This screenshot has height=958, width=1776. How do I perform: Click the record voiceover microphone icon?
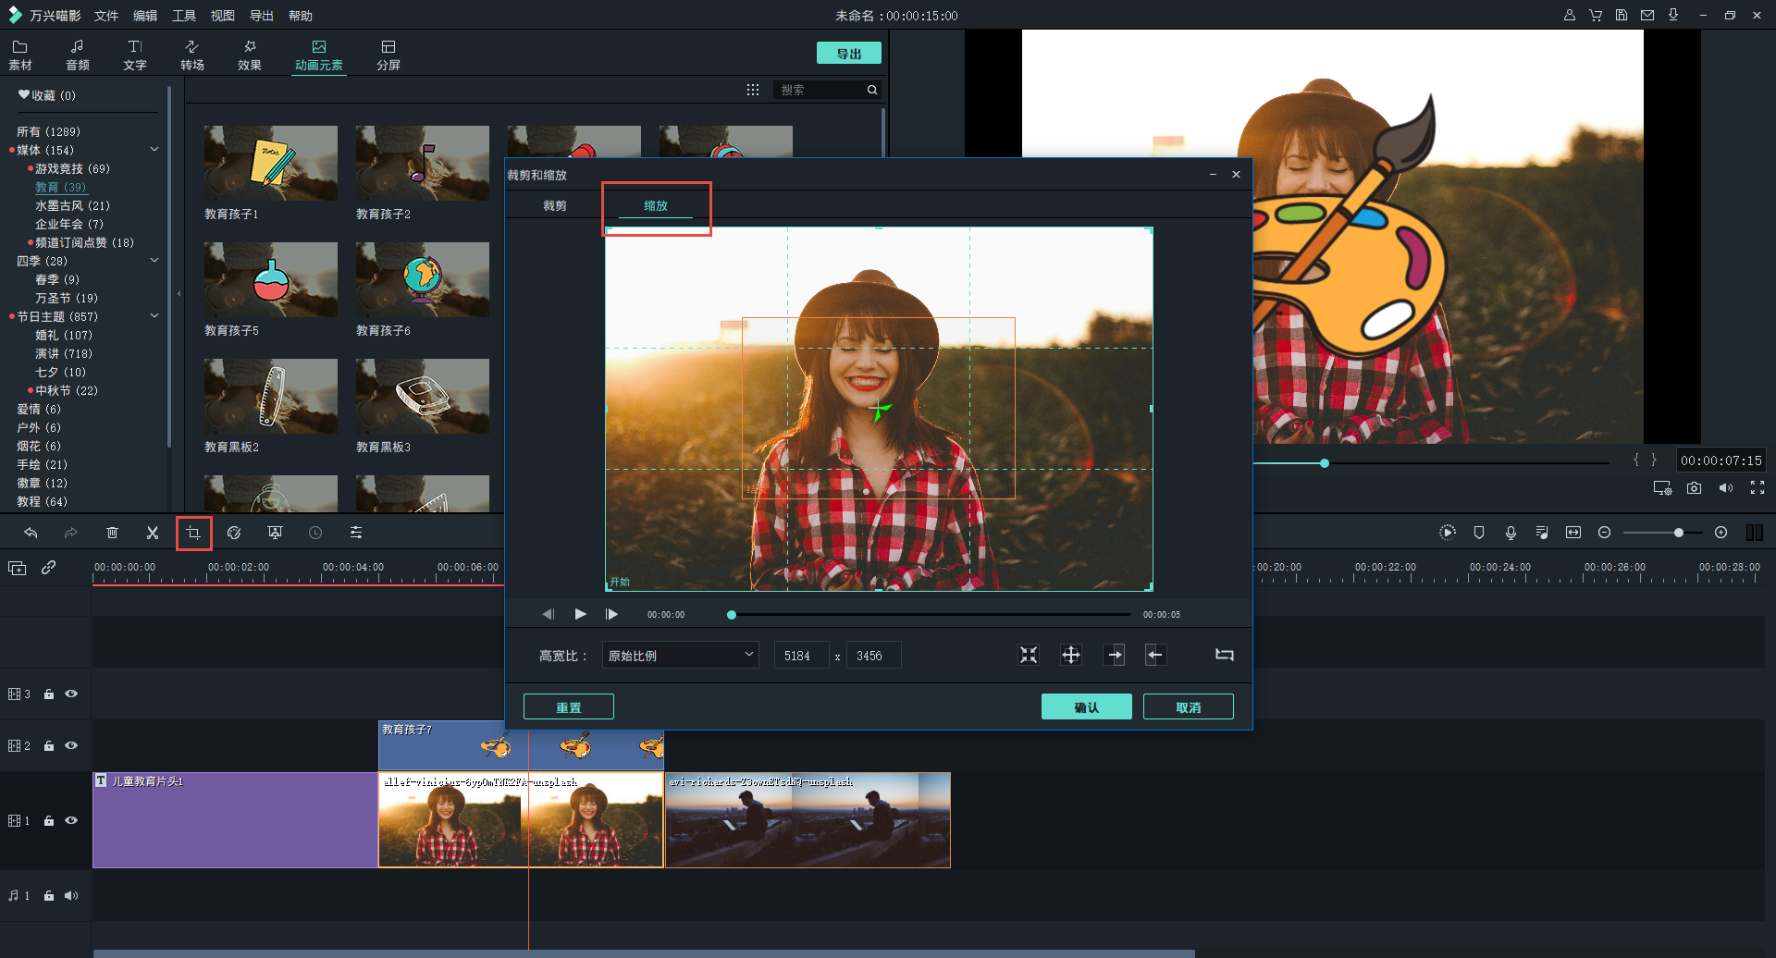tap(1511, 533)
